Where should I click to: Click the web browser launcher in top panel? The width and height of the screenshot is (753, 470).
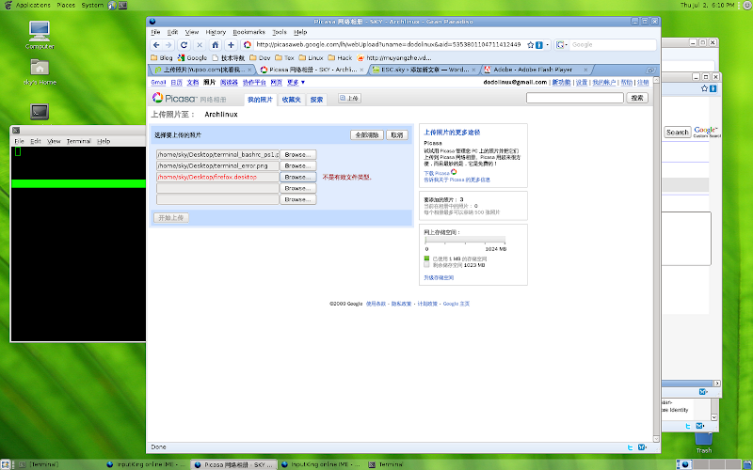coord(112,5)
